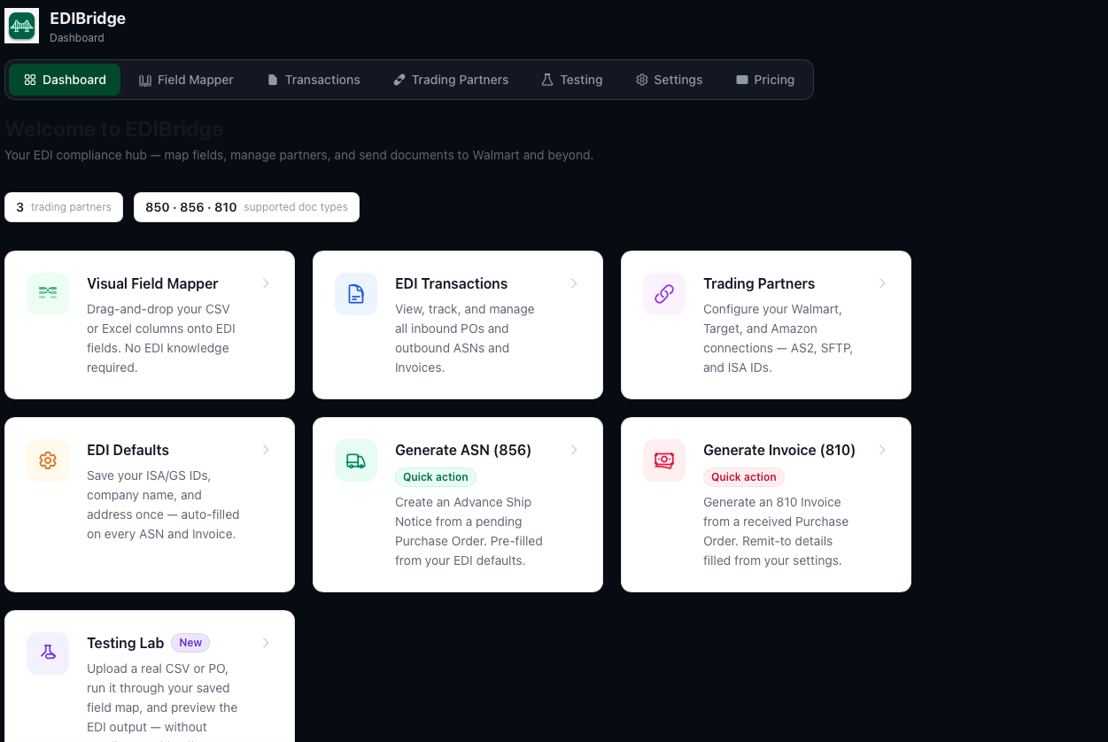Click the Generate ASN truck icon
Screen dimensions: 1108x742
[356, 460]
